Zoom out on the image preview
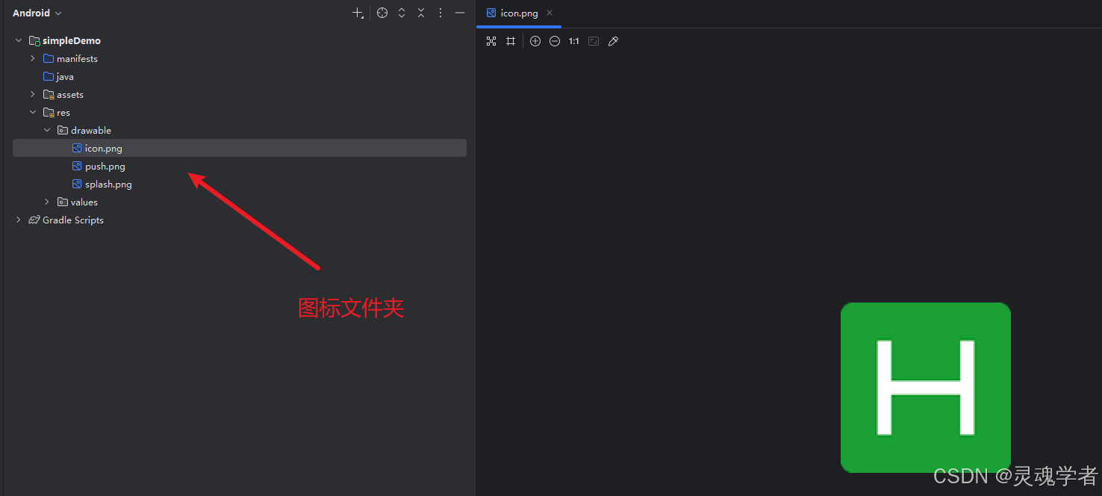1102x496 pixels. point(555,41)
